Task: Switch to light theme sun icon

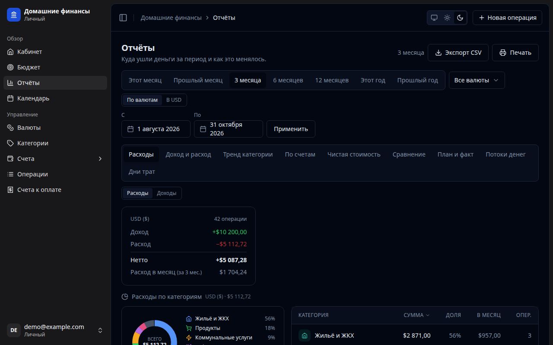Action: tap(447, 18)
